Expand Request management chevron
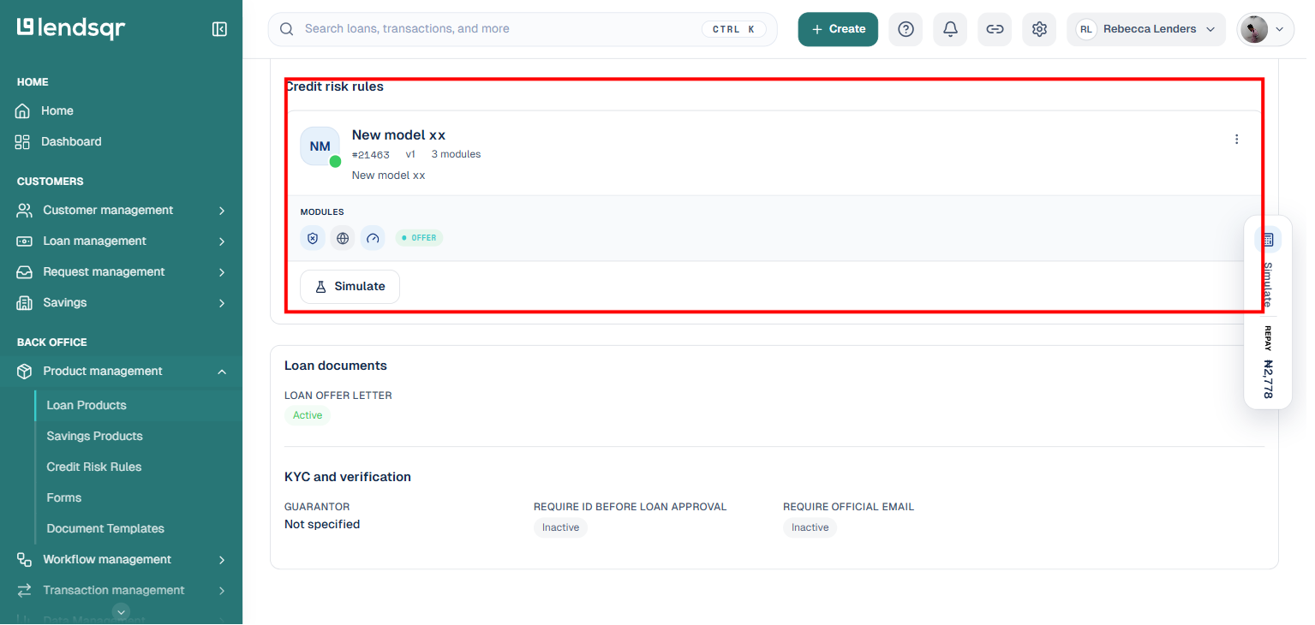 (222, 272)
